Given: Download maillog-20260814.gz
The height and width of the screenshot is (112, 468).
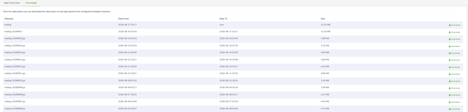Looking at the screenshot, I should 454,53.
